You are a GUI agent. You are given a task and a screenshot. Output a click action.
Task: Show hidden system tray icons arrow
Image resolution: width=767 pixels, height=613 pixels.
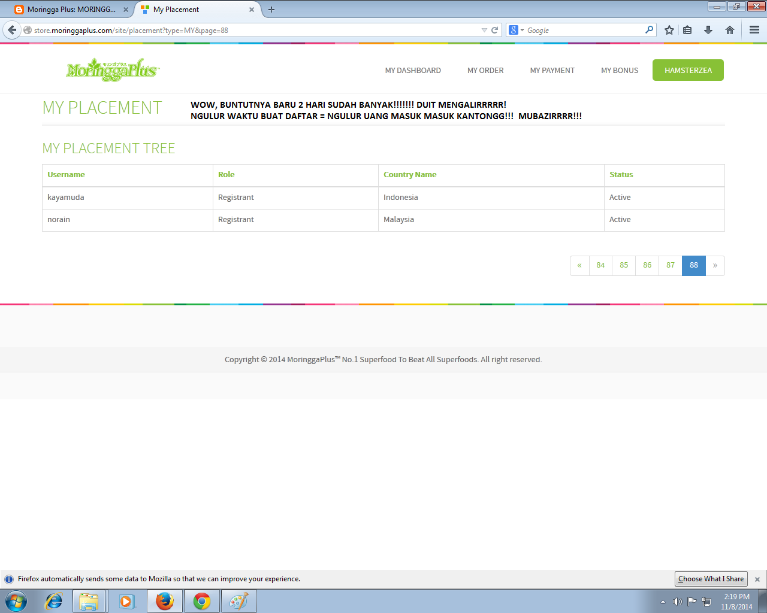663,602
